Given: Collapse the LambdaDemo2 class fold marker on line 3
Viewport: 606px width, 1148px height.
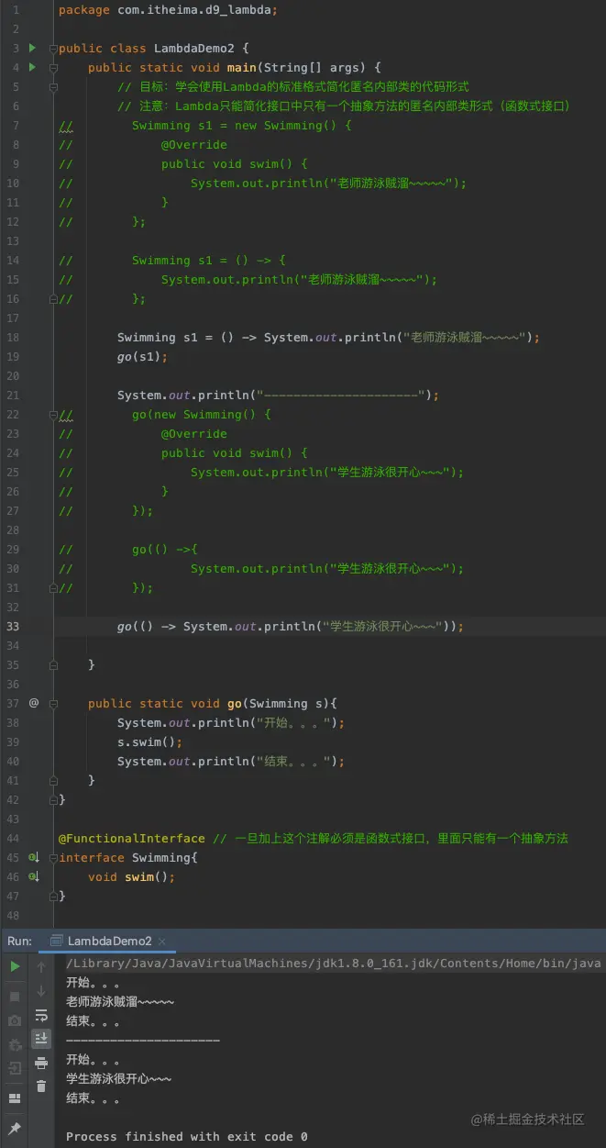Looking at the screenshot, I should click(x=54, y=48).
